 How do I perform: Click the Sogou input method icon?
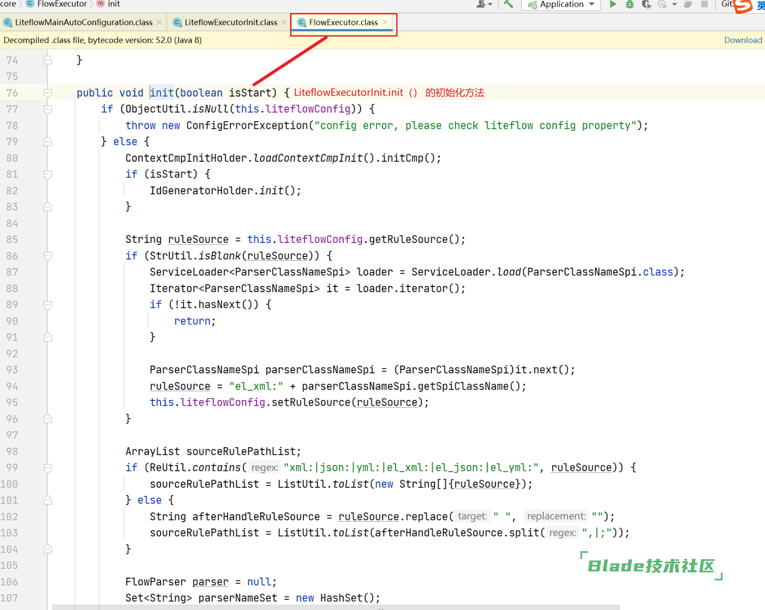(743, 6)
